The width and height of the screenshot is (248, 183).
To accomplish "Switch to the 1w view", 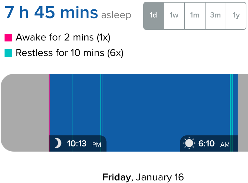I will point(174,16).
